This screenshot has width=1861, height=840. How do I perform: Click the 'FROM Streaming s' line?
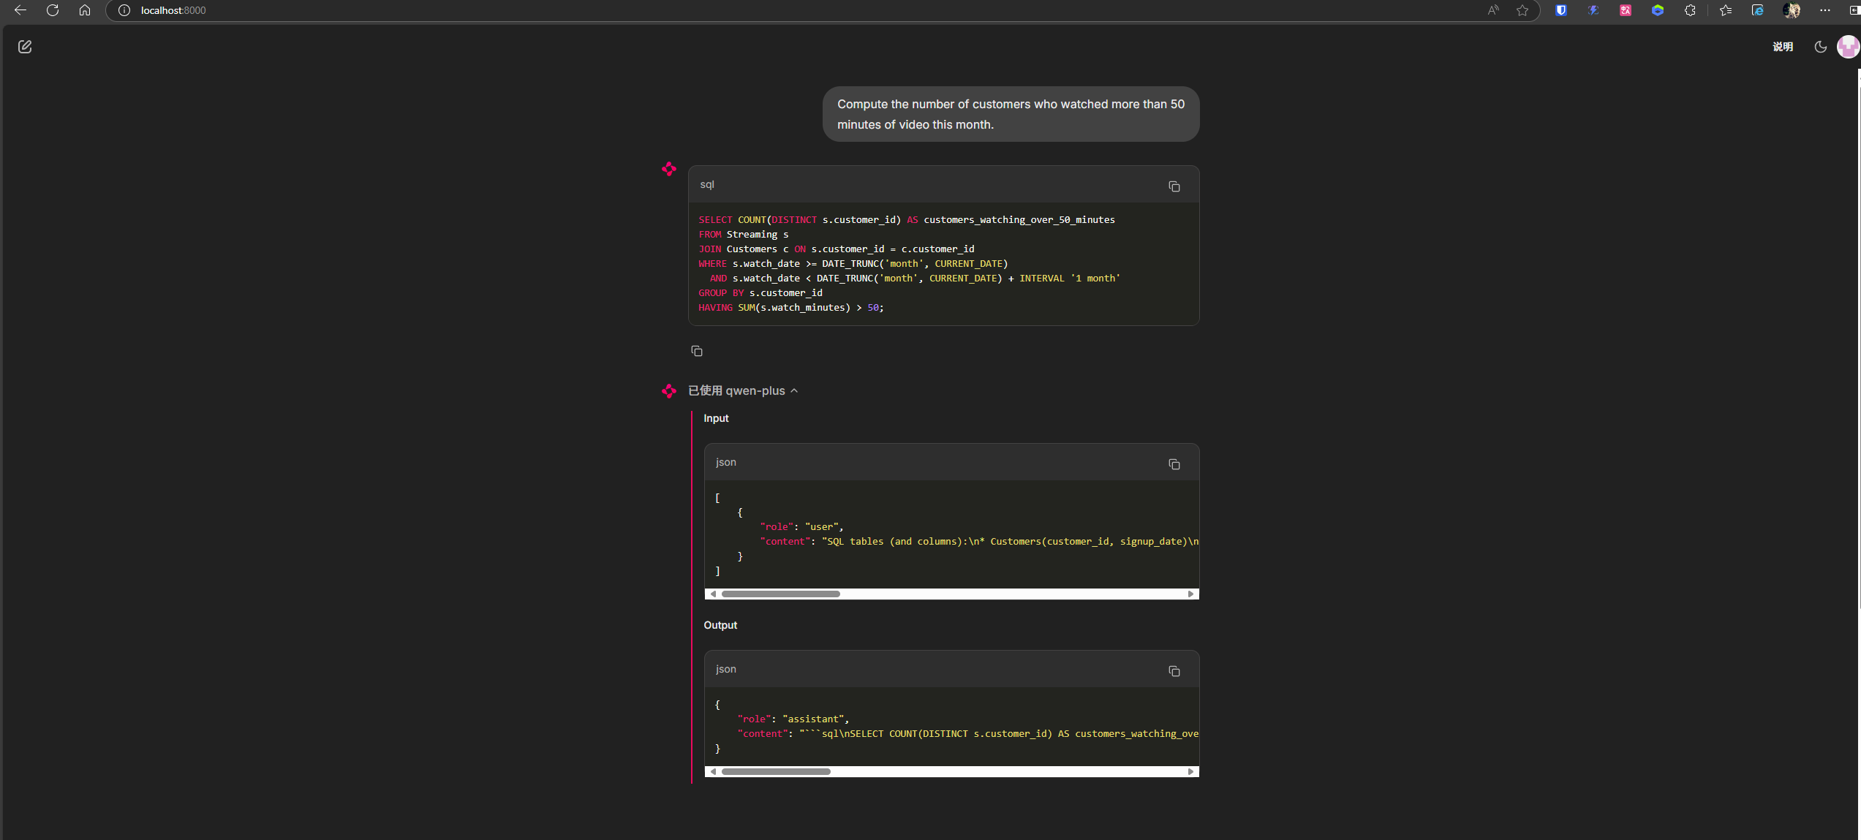coord(744,235)
